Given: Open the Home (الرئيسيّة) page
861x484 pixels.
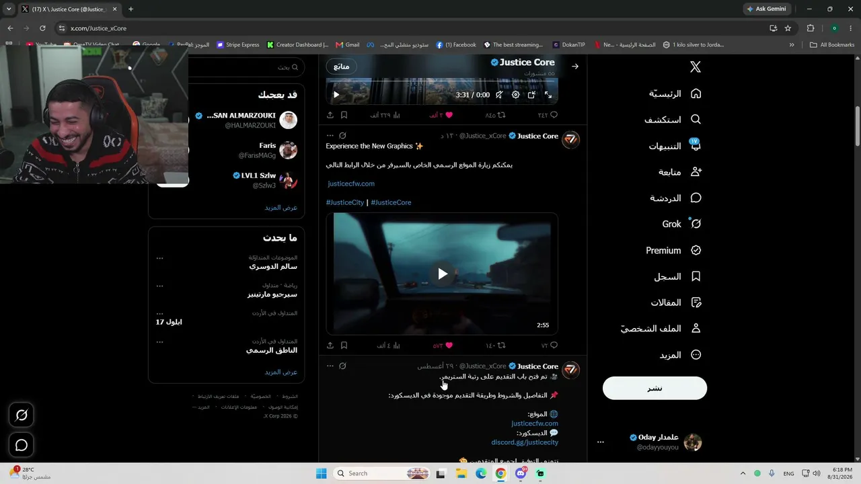Looking at the screenshot, I should 675,93.
